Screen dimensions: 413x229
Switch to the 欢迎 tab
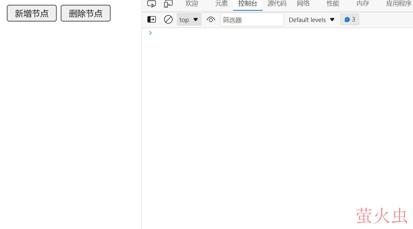tap(192, 4)
